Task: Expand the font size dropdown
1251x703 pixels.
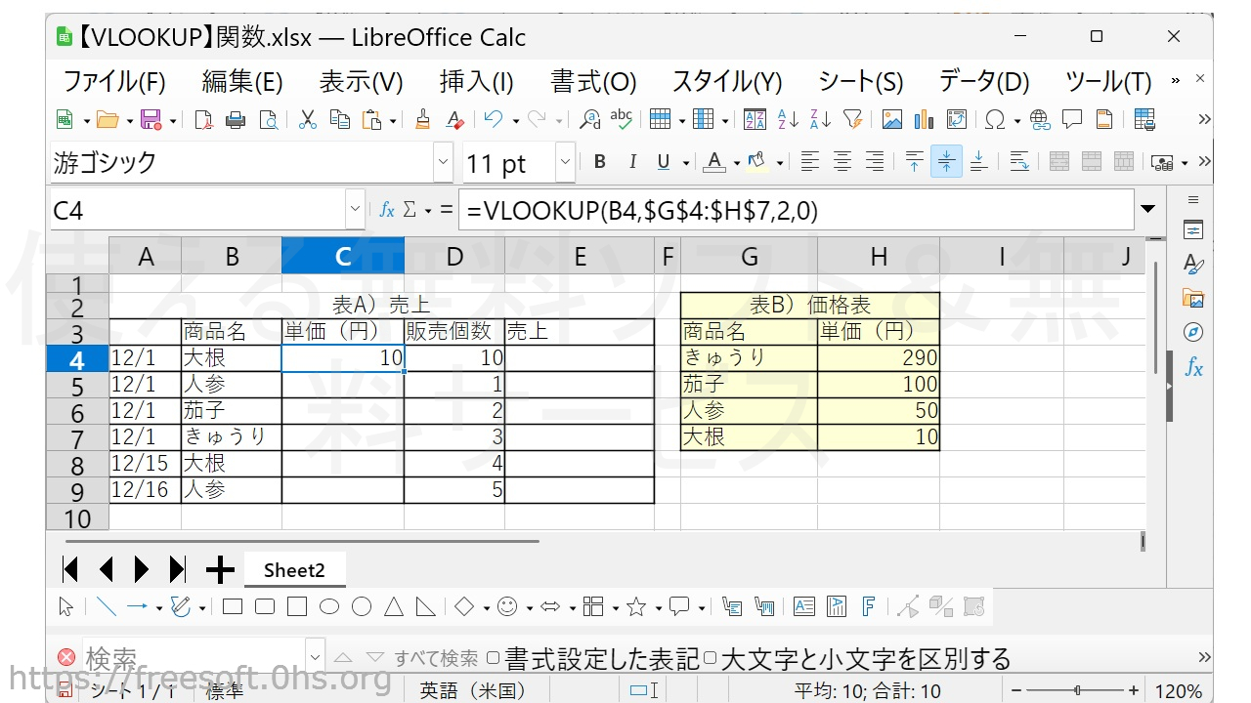Action: [x=565, y=162]
